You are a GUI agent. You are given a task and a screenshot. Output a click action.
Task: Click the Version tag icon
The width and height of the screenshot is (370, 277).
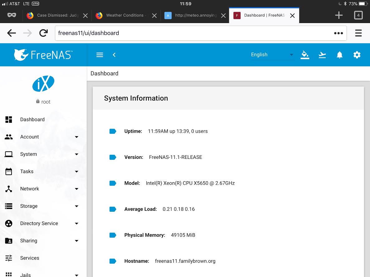click(x=113, y=157)
